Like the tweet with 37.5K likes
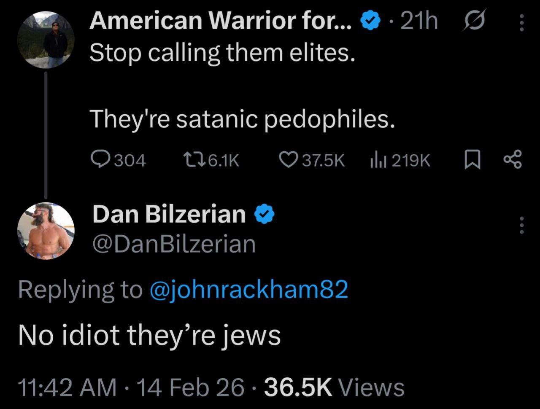Viewport: 540px width, 409px height. click(288, 160)
